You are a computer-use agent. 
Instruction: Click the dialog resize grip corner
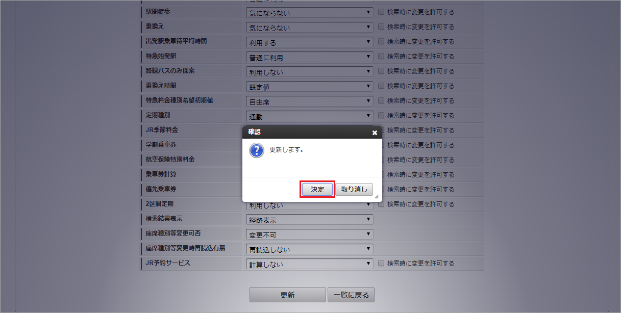click(x=377, y=196)
